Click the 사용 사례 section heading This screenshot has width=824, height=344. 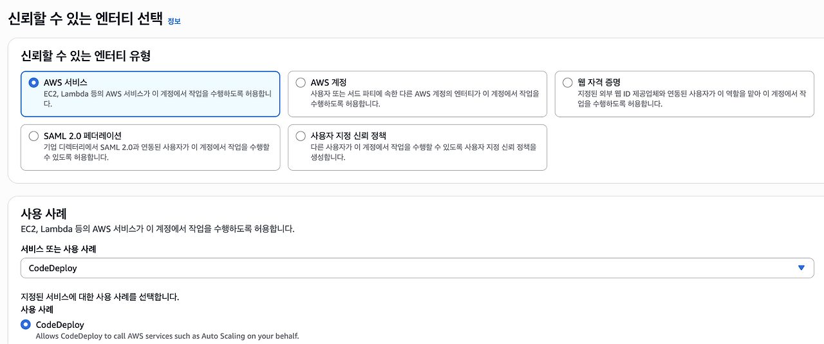(44, 213)
